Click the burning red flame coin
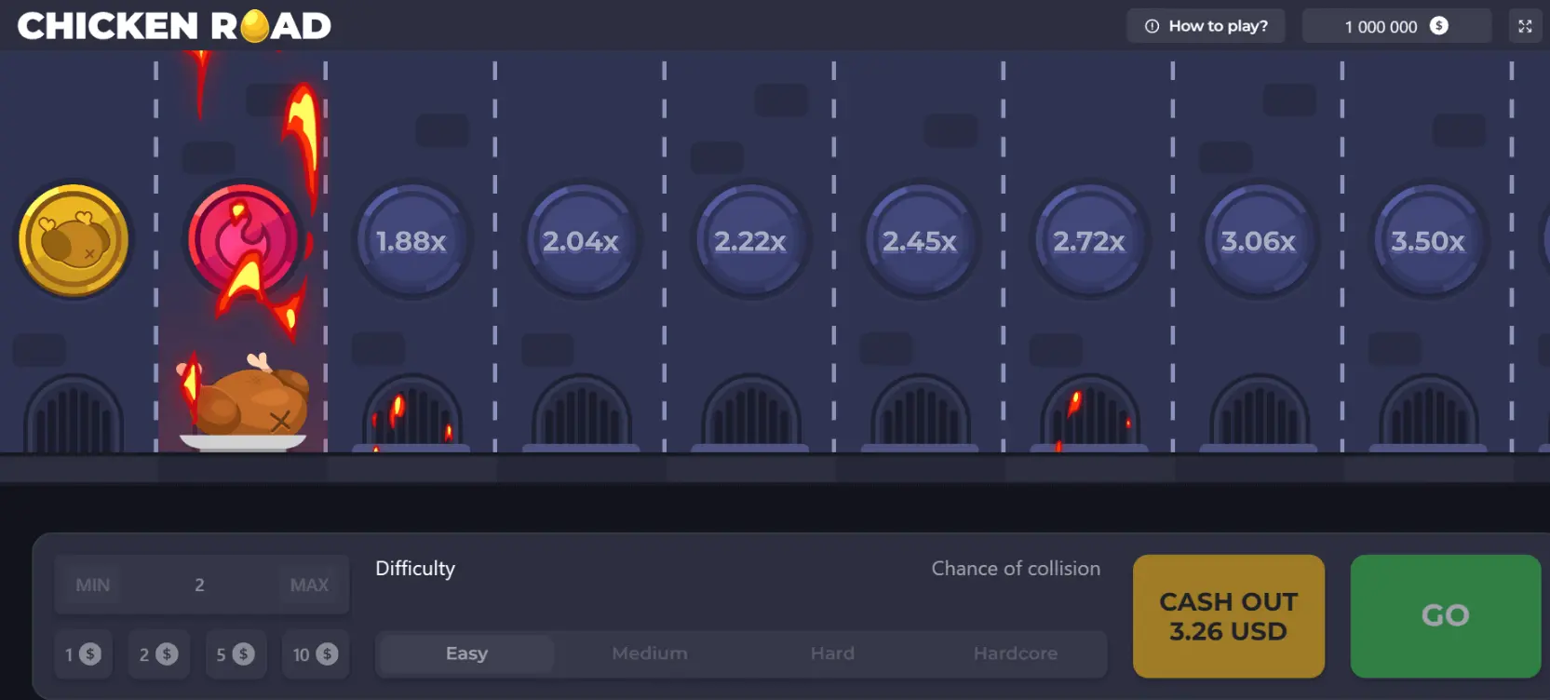Viewport: 1550px width, 700px height. point(243,240)
